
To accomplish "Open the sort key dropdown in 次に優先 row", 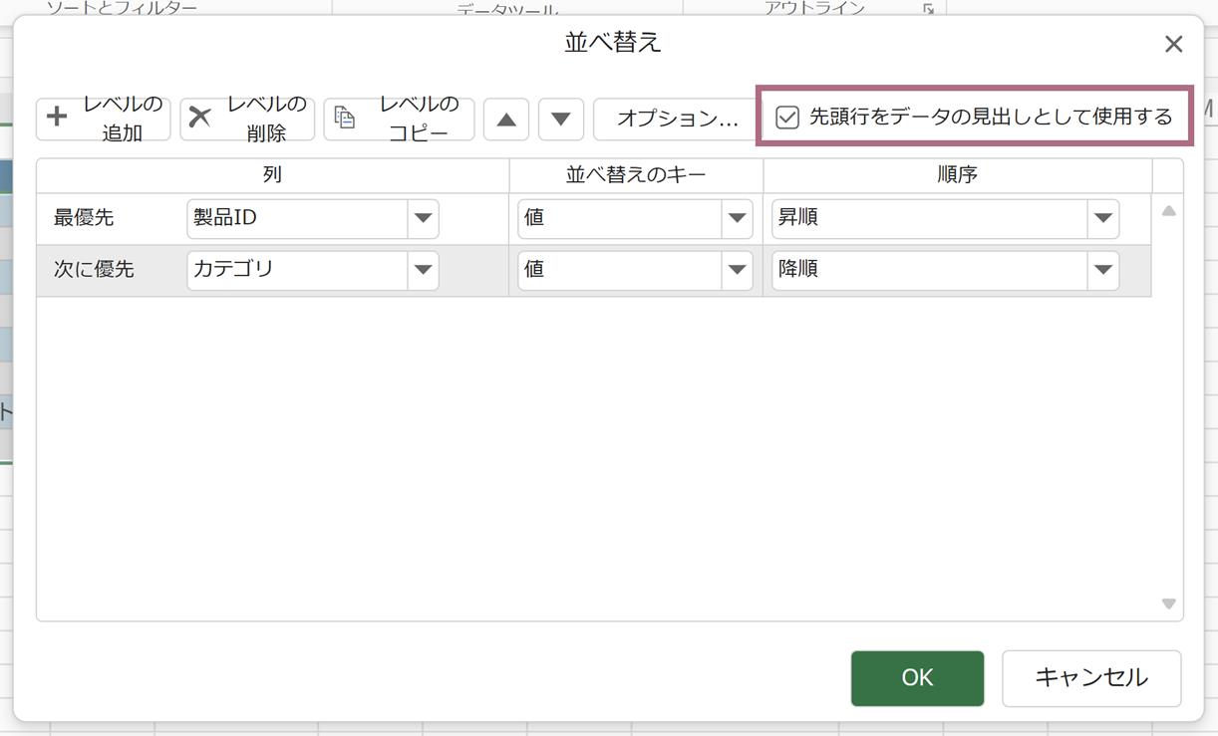I will (737, 270).
